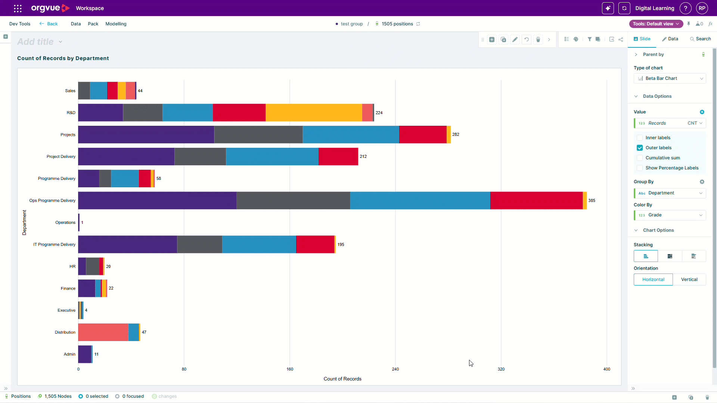Select the first stacking mode option

646,256
